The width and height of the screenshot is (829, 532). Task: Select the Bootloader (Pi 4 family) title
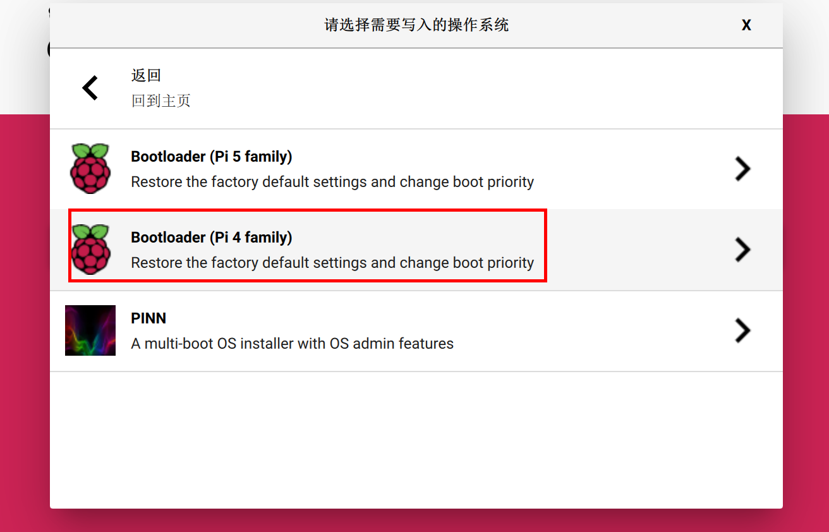211,238
